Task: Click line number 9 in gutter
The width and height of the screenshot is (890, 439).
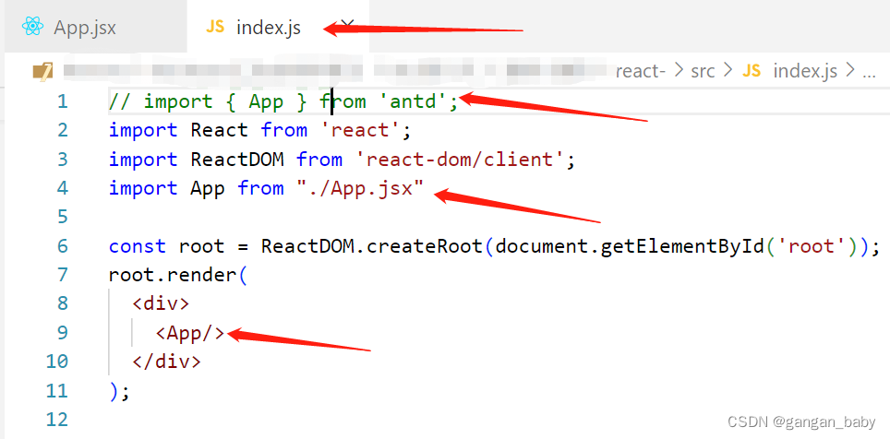Action: (x=62, y=332)
